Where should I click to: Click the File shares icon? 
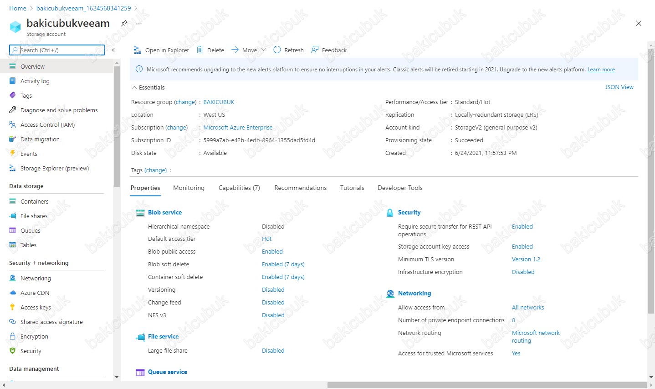(x=13, y=216)
